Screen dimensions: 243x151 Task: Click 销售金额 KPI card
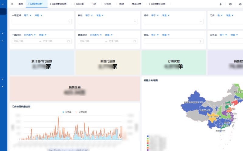click(x=75, y=89)
